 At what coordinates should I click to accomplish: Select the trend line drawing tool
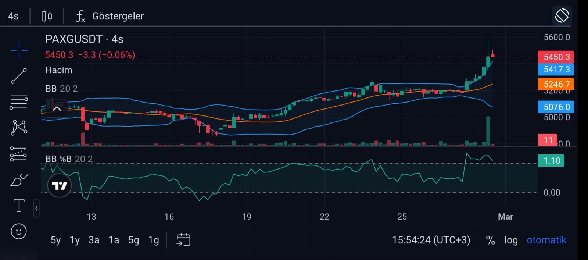(19, 76)
